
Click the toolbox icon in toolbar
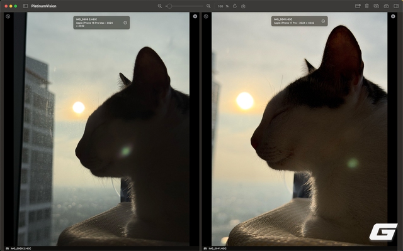(x=385, y=6)
